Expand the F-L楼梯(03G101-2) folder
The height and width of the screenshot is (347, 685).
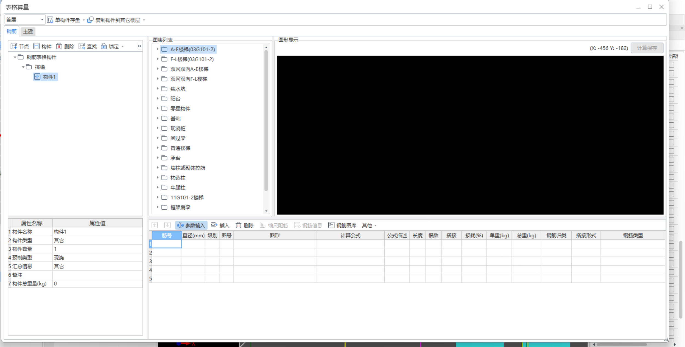click(158, 59)
